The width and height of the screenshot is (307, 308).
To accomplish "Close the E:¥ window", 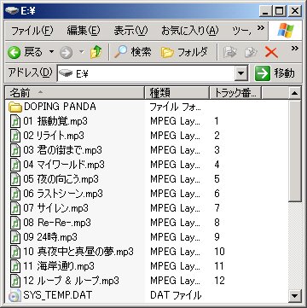I will (294, 11).
